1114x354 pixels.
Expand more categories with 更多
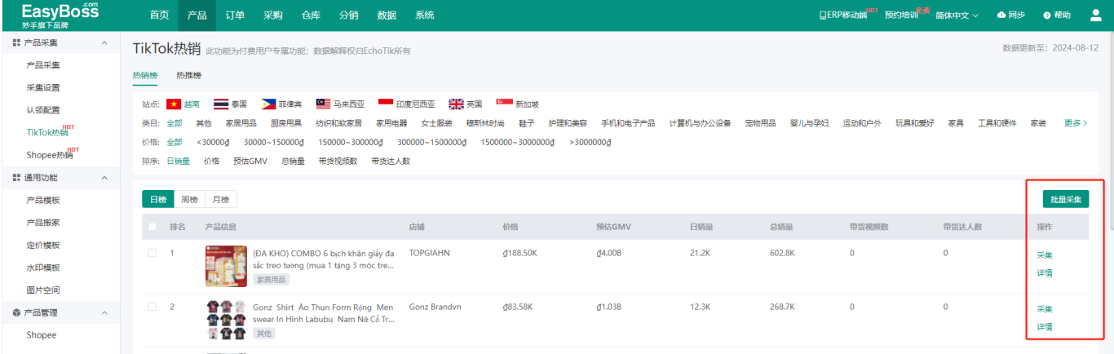click(x=1076, y=123)
